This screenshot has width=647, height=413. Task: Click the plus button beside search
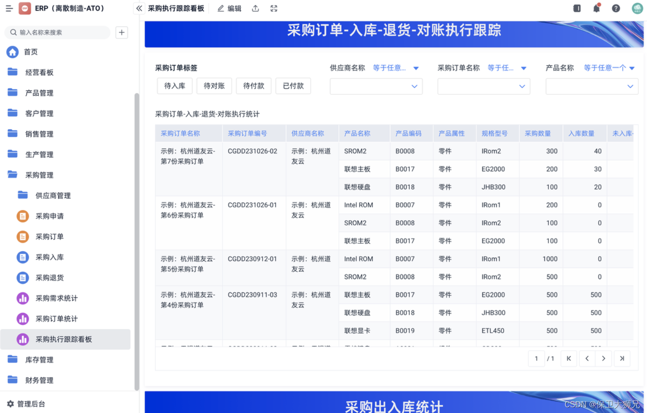point(122,32)
